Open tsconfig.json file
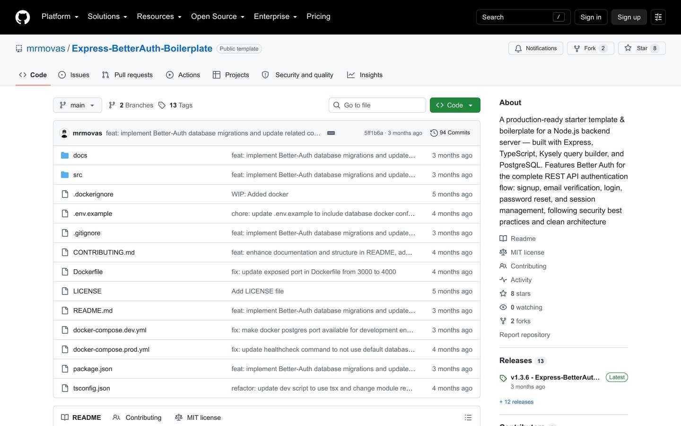Viewport: 681px width, 426px height. [x=92, y=388]
